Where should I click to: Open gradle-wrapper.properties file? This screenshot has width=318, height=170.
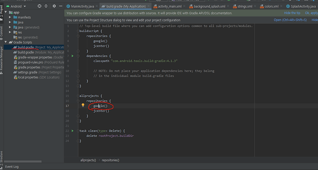pyautogui.click(x=39, y=57)
